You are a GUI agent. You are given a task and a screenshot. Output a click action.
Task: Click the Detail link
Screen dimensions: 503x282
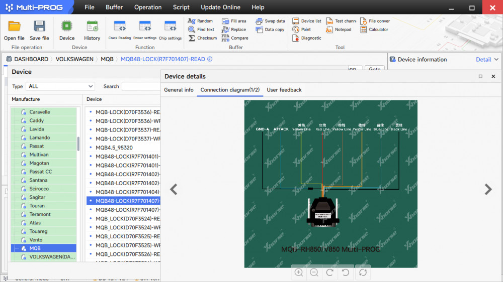[x=483, y=60]
